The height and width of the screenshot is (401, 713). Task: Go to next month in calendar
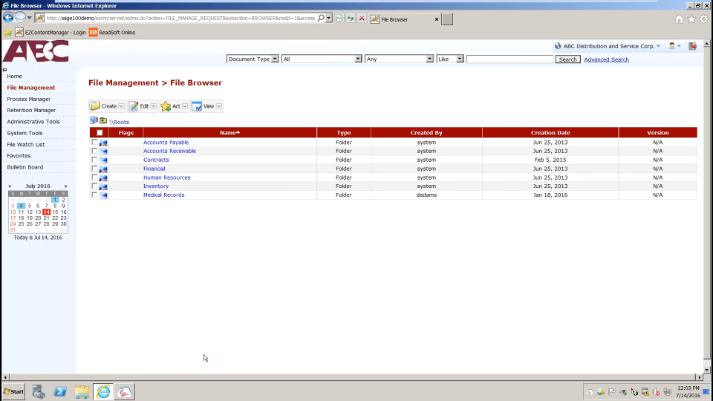(x=65, y=186)
